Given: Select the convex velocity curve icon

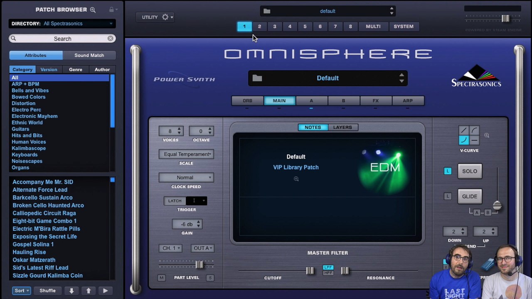Looking at the screenshot, I should pos(474,130).
